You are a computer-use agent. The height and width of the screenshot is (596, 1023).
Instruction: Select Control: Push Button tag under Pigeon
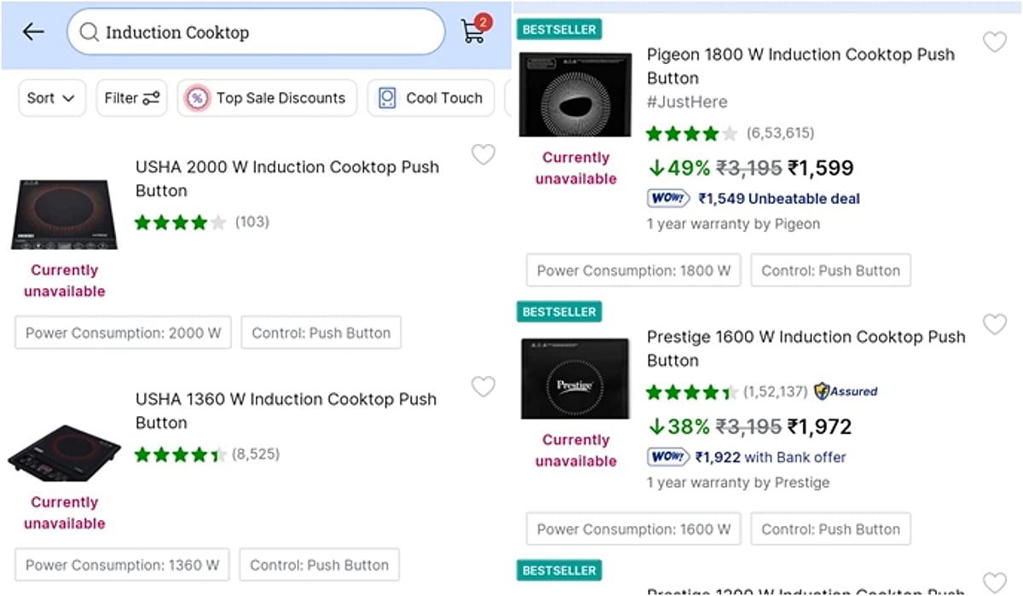pyautogui.click(x=830, y=270)
